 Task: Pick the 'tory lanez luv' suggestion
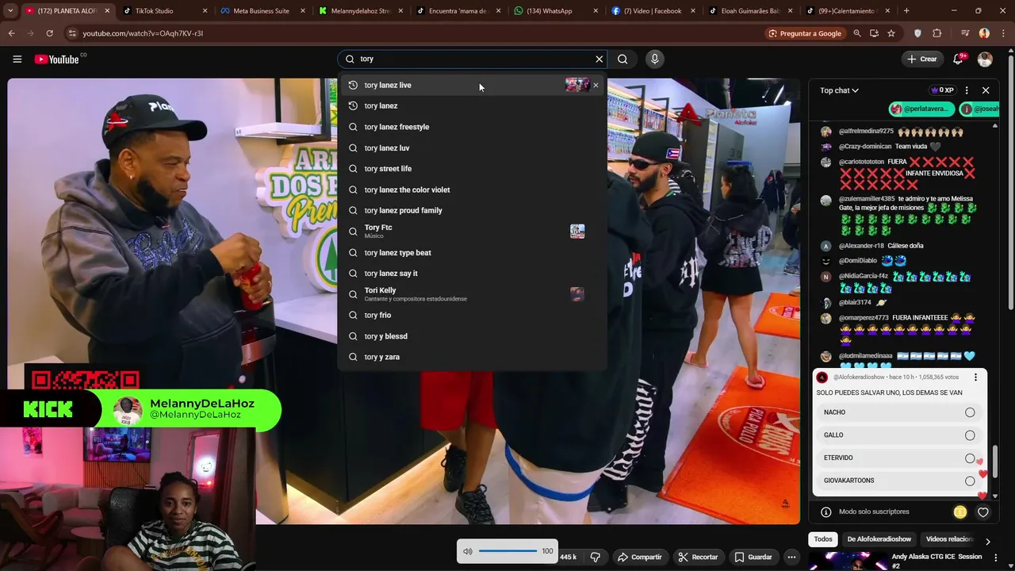tap(472, 148)
